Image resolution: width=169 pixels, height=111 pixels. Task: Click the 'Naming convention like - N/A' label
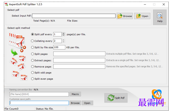coord(24,90)
